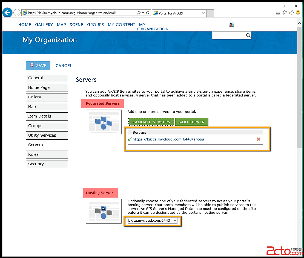
Task: Click the browser Forward arrow button
Action: pyautogui.click(x=17, y=13)
